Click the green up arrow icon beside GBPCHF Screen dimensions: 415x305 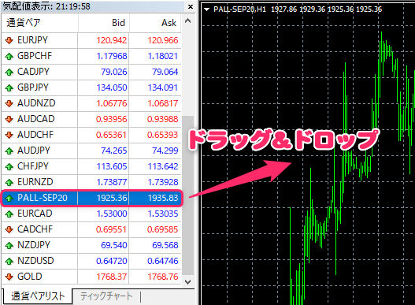pos(9,56)
